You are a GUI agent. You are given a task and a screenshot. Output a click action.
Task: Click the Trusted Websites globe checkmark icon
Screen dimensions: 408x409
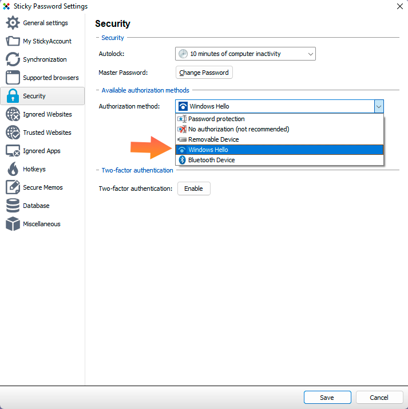(x=13, y=133)
